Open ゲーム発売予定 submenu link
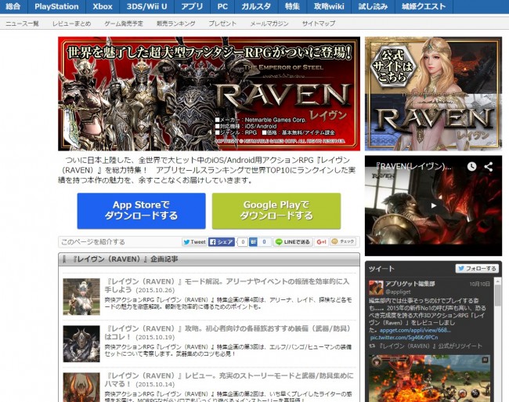The image size is (509, 402). 124,24
